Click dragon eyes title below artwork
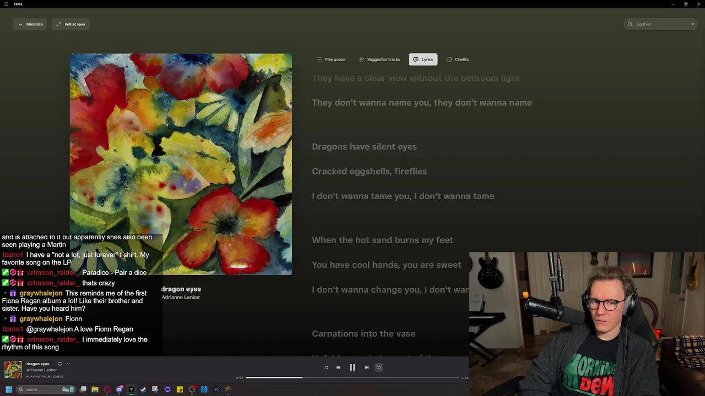The image size is (705, 396). (181, 289)
